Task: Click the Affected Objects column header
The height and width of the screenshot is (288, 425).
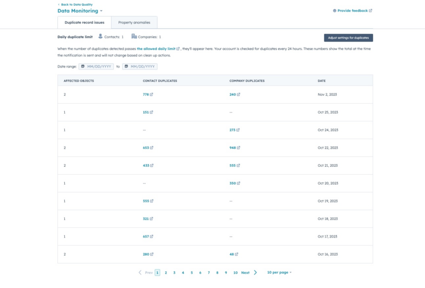Action: click(79, 81)
